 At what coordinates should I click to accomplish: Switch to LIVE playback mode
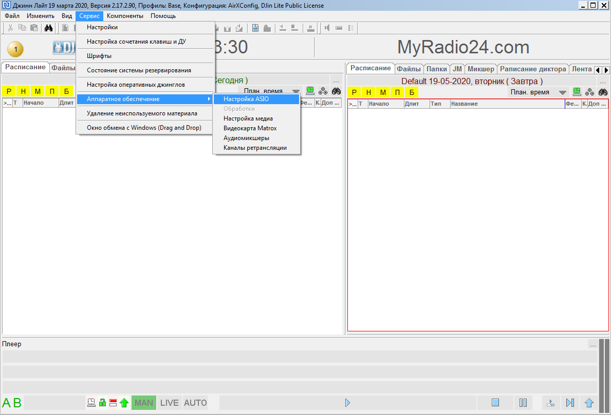pyautogui.click(x=169, y=403)
